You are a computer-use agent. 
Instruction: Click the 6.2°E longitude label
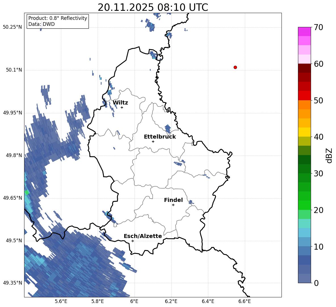point(171,301)
